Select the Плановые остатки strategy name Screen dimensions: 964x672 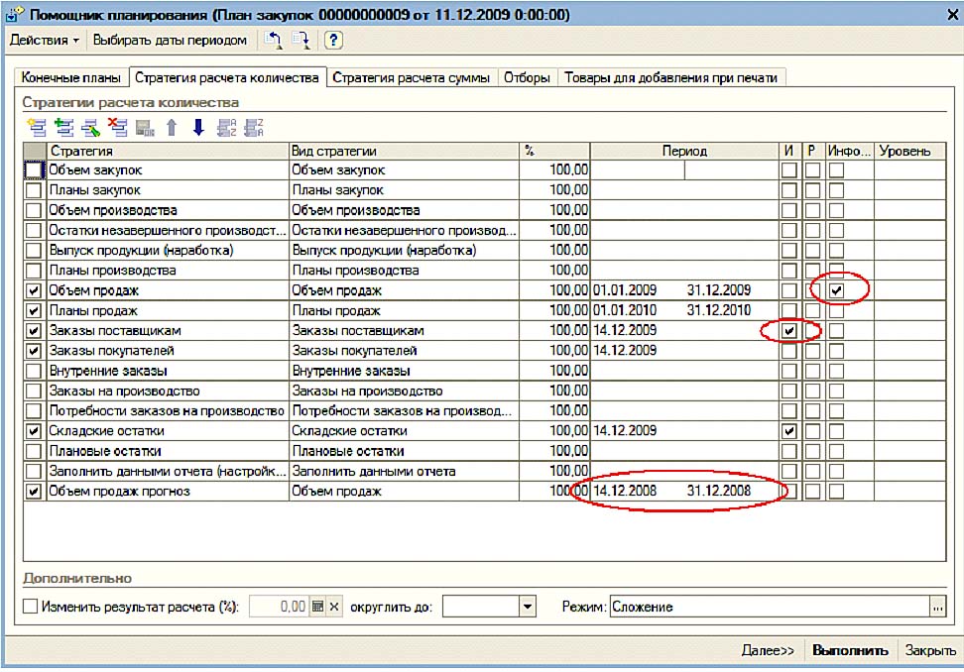pyautogui.click(x=105, y=451)
